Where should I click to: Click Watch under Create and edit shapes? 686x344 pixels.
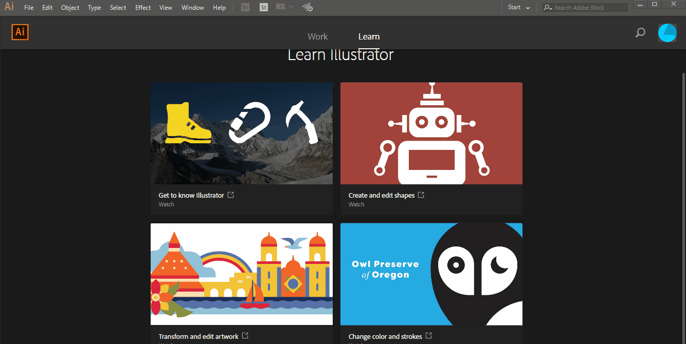point(356,204)
